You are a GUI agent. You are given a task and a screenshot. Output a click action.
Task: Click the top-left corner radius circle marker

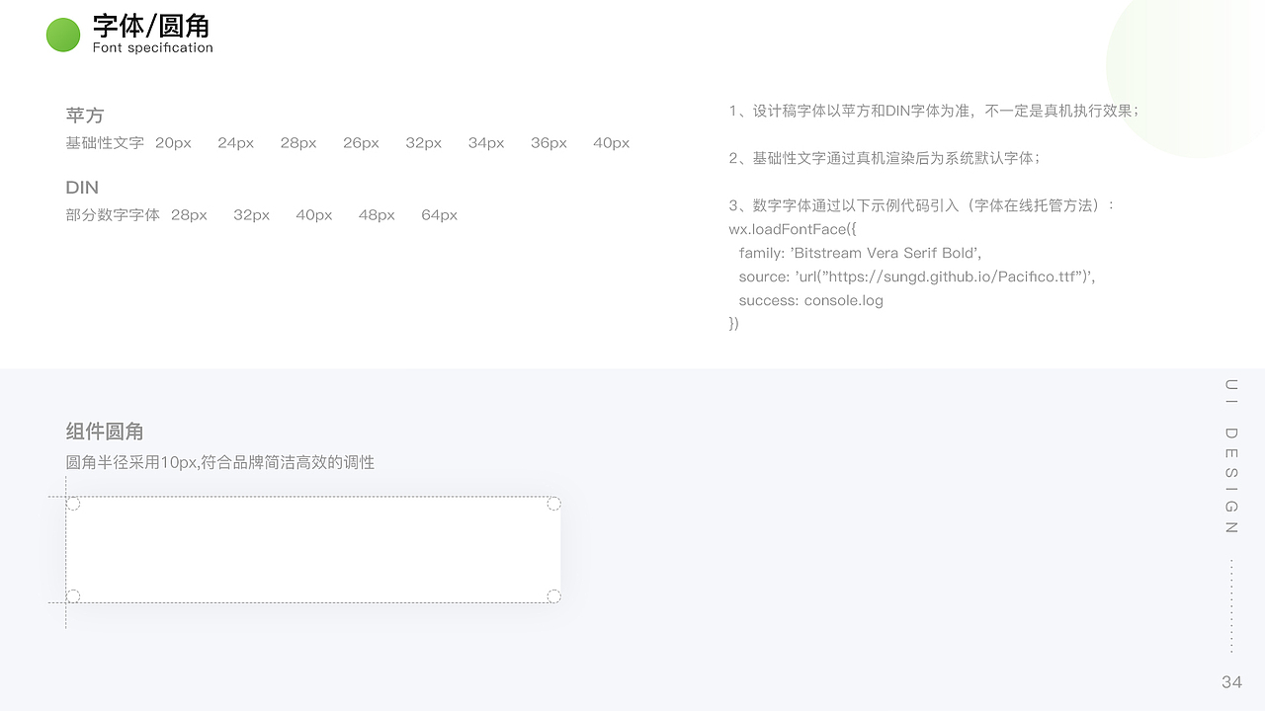73,504
